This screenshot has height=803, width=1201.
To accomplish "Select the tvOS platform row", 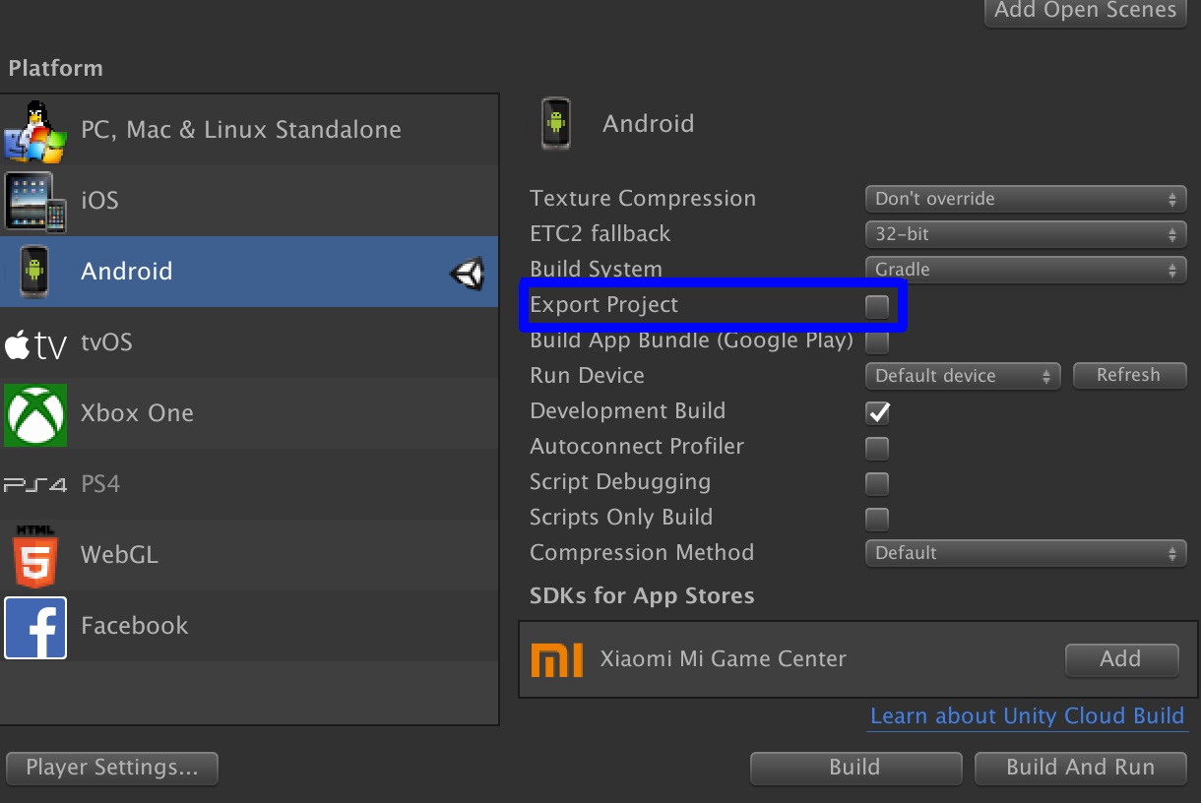I will tap(250, 342).
